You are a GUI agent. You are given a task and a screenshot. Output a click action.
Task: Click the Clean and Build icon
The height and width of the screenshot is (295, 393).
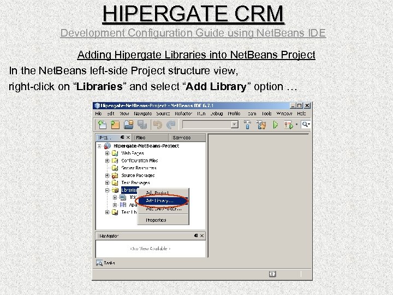(261, 125)
